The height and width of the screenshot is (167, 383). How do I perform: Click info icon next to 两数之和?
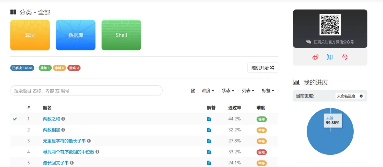click(x=63, y=119)
